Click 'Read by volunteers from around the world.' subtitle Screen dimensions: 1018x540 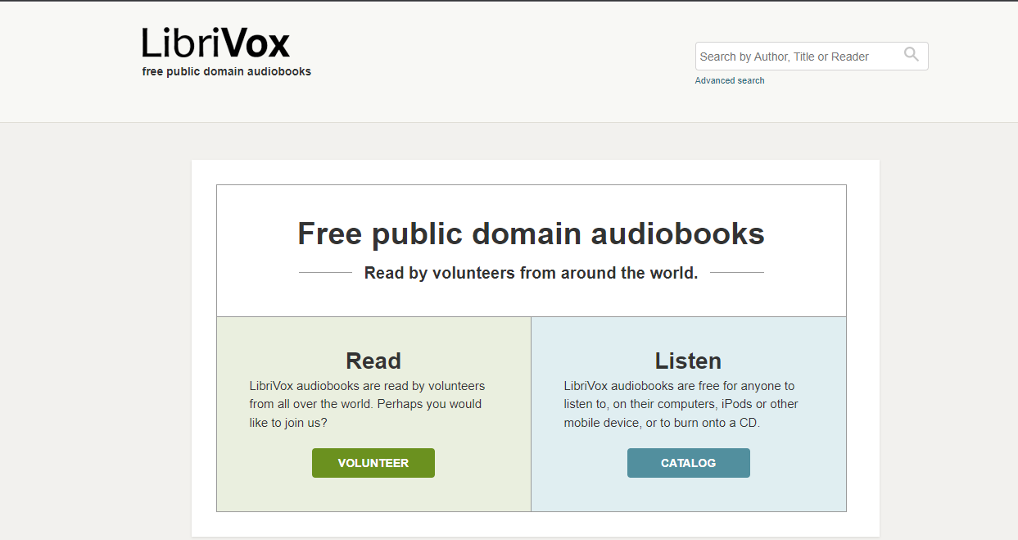(x=531, y=273)
